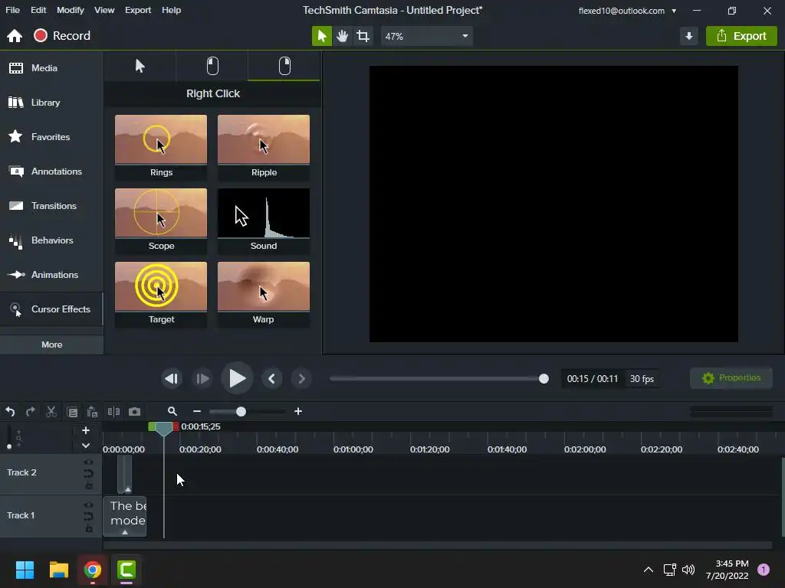
Task: Open the Library panel
Action: [51, 103]
